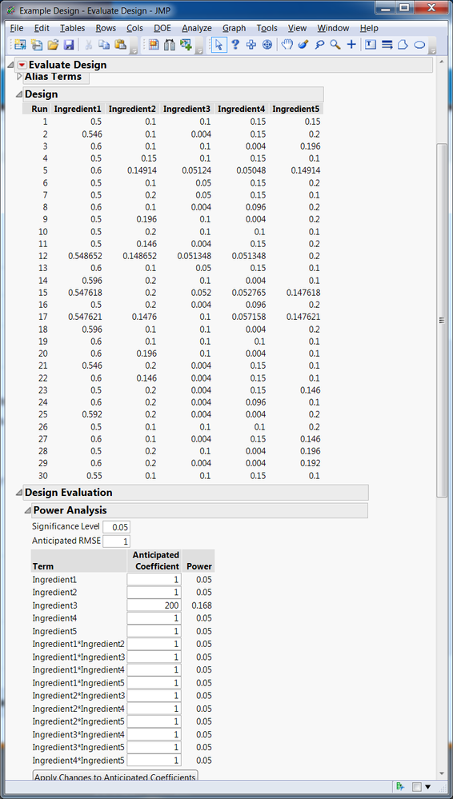Click Apply Changes to Anticipated Coefficients
This screenshot has height=799, width=453.
[x=114, y=777]
